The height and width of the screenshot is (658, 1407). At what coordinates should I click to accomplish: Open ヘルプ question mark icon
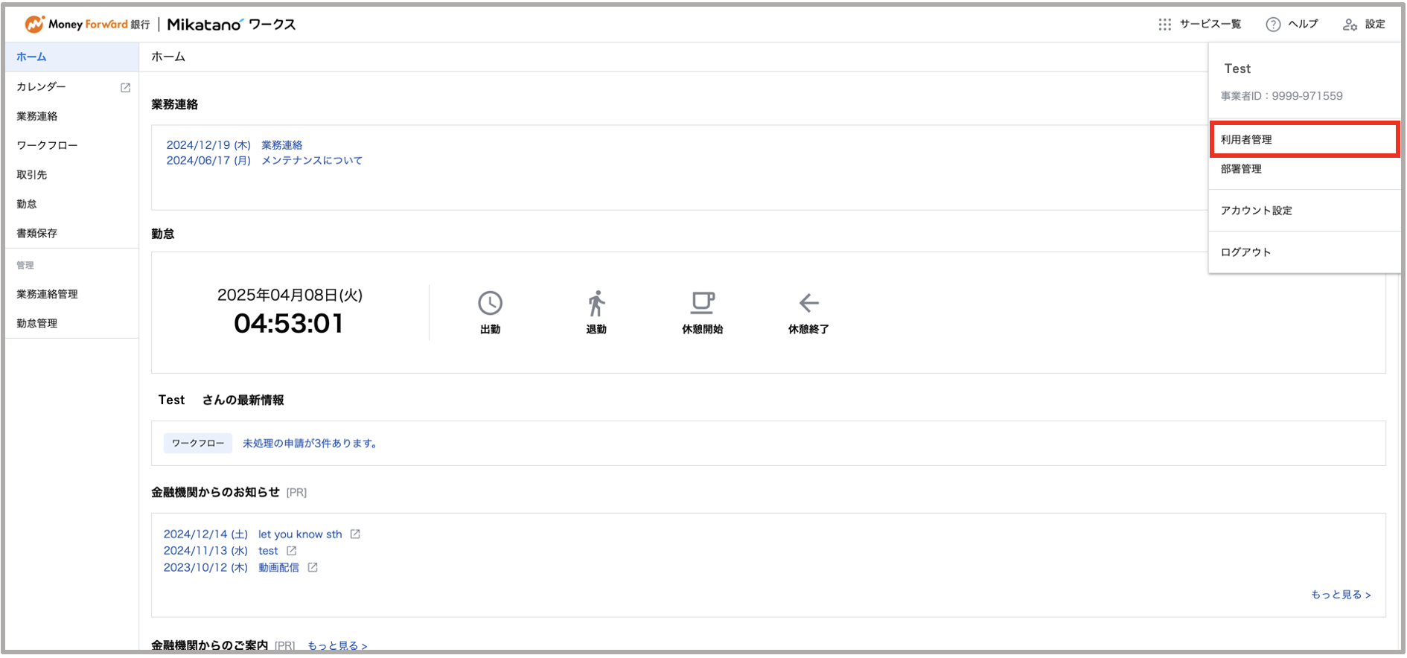click(x=1273, y=25)
